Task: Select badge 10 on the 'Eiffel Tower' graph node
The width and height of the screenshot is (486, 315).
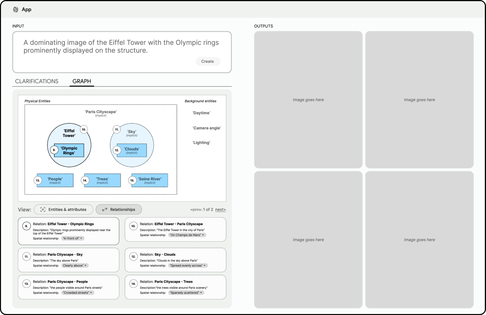Action: (x=84, y=129)
